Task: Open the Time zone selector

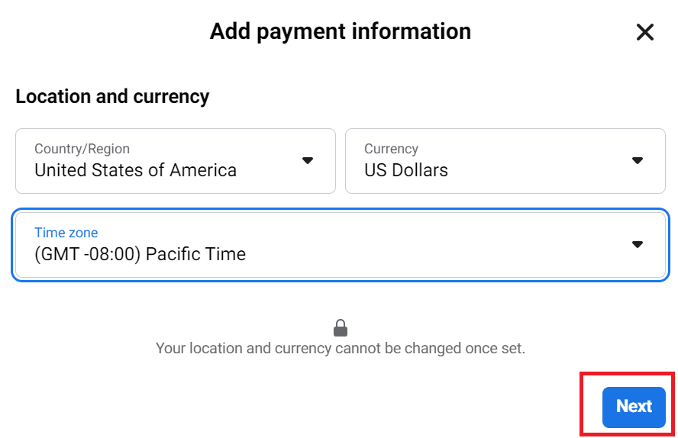Action: (341, 245)
